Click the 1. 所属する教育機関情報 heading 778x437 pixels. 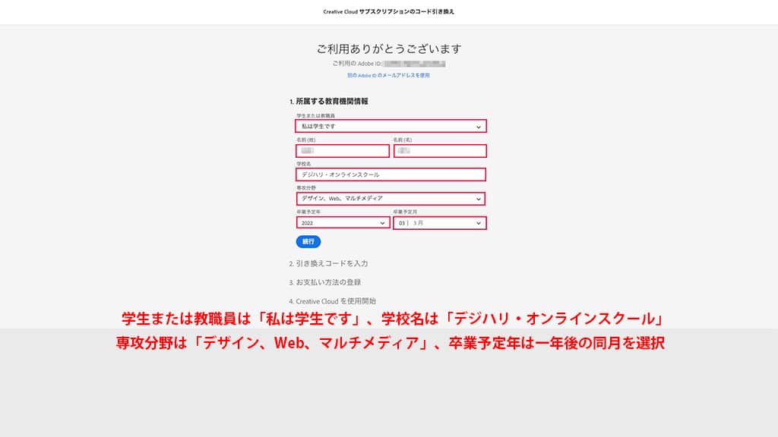coord(328,101)
